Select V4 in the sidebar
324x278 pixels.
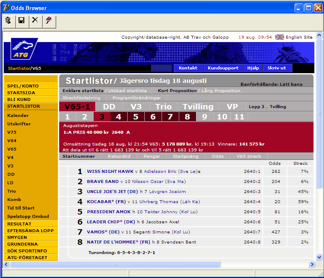(x=10, y=158)
